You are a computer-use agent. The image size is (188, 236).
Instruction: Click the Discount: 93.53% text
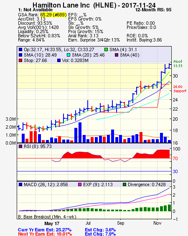pyautogui.click(x=35, y=23)
